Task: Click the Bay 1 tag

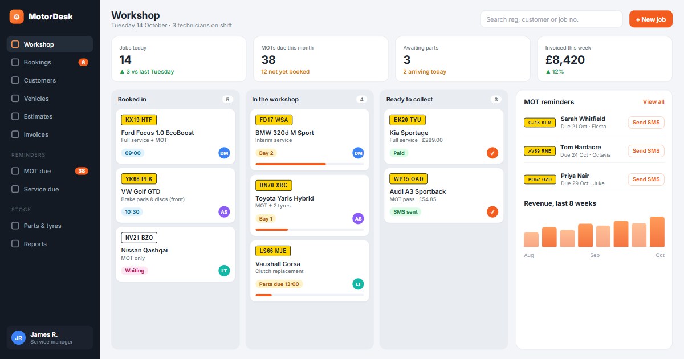Action: coord(266,219)
